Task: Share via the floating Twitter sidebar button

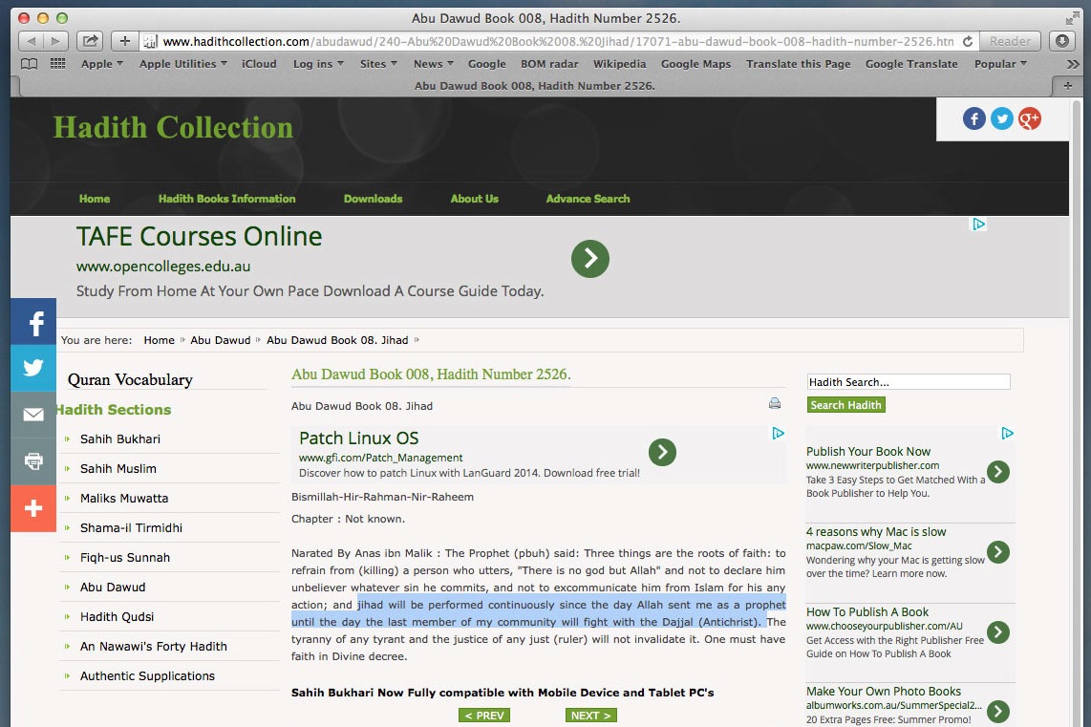Action: [33, 368]
